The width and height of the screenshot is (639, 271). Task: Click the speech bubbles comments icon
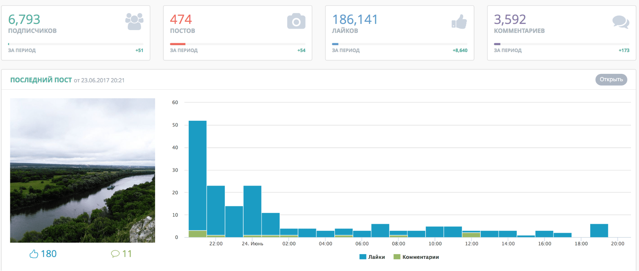click(620, 22)
